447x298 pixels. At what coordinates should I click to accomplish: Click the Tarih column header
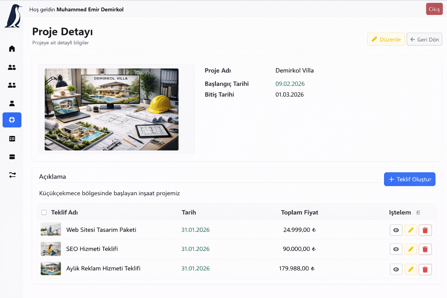pos(189,212)
